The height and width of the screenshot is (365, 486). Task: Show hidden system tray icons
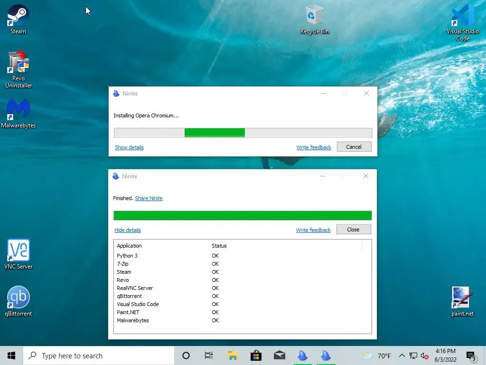point(402,355)
